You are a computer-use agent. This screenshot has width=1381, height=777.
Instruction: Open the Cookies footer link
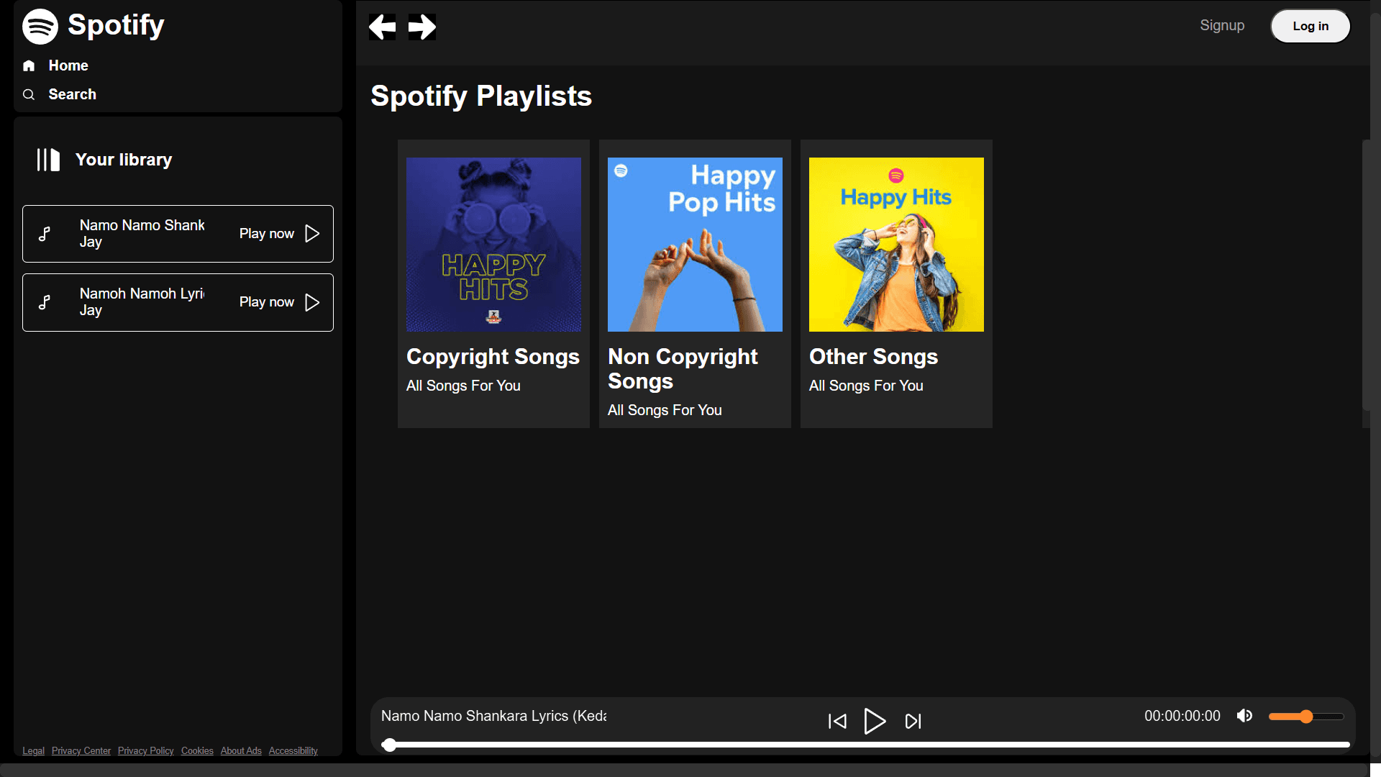click(x=197, y=750)
